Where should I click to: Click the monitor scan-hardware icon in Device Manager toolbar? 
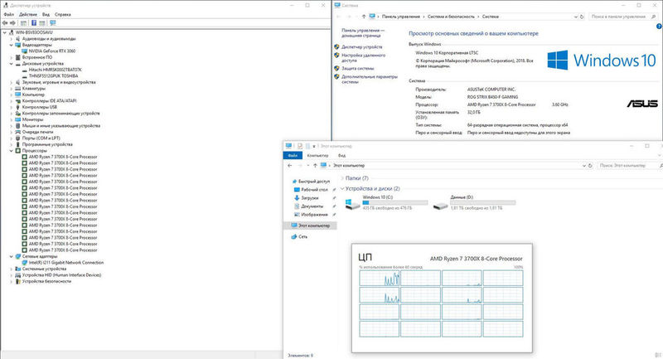[x=53, y=23]
